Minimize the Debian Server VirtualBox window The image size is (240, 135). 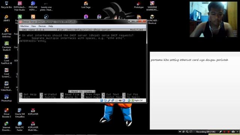[x=130, y=21]
